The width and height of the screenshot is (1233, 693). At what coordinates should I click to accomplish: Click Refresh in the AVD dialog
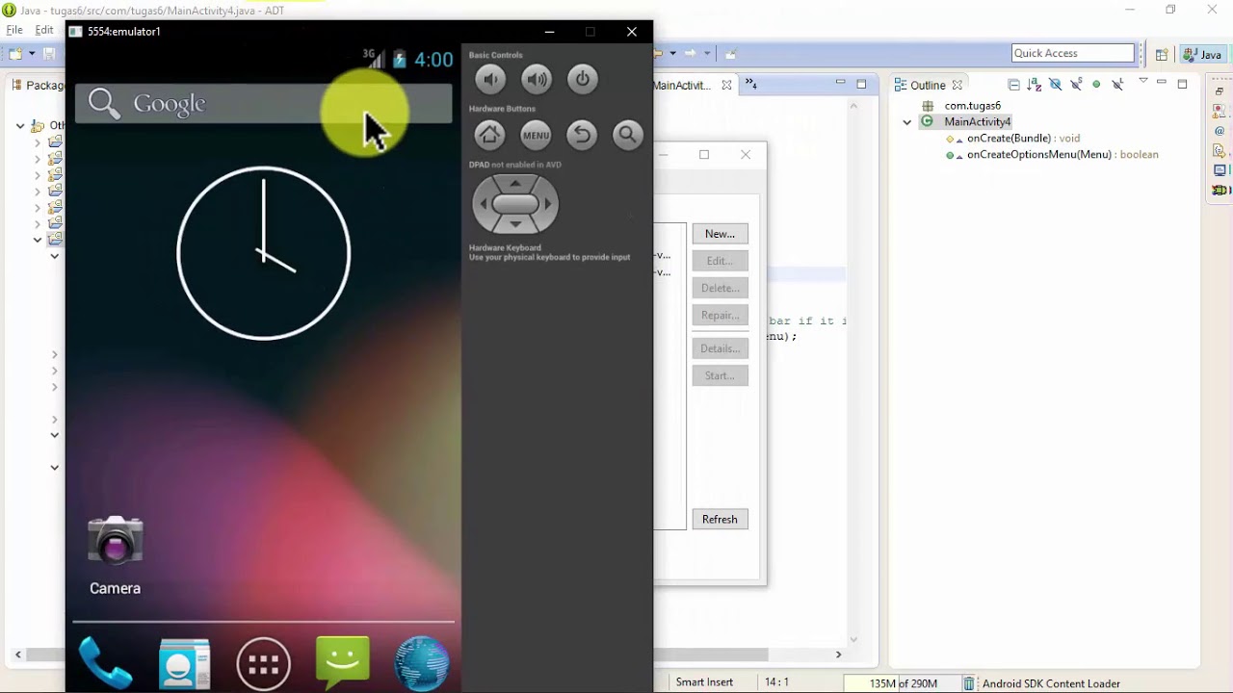720,519
